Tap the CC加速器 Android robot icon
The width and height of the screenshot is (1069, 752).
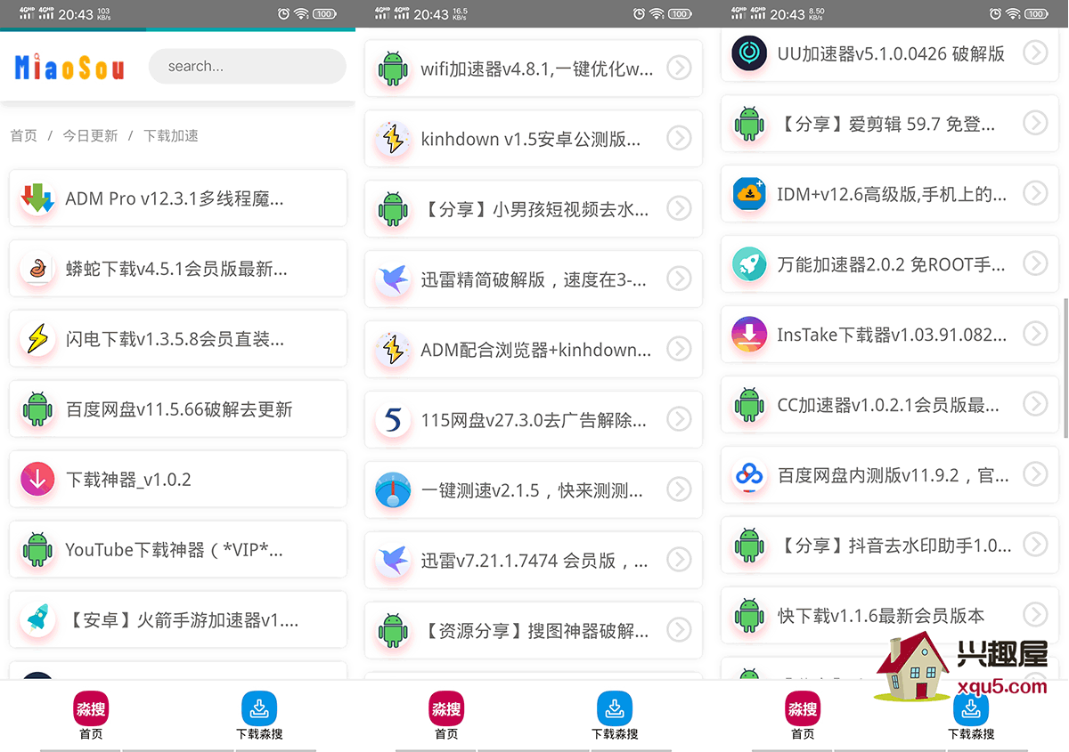coord(749,405)
